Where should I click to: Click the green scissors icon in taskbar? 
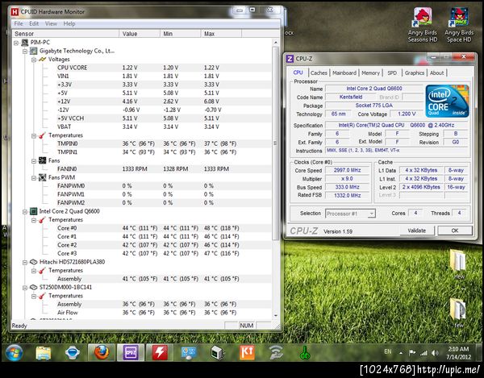point(305,352)
